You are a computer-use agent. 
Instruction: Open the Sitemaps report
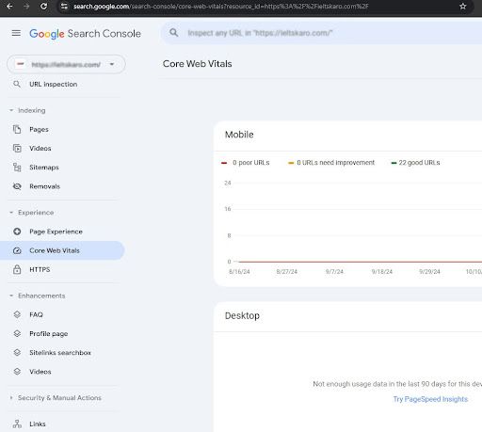(44, 168)
